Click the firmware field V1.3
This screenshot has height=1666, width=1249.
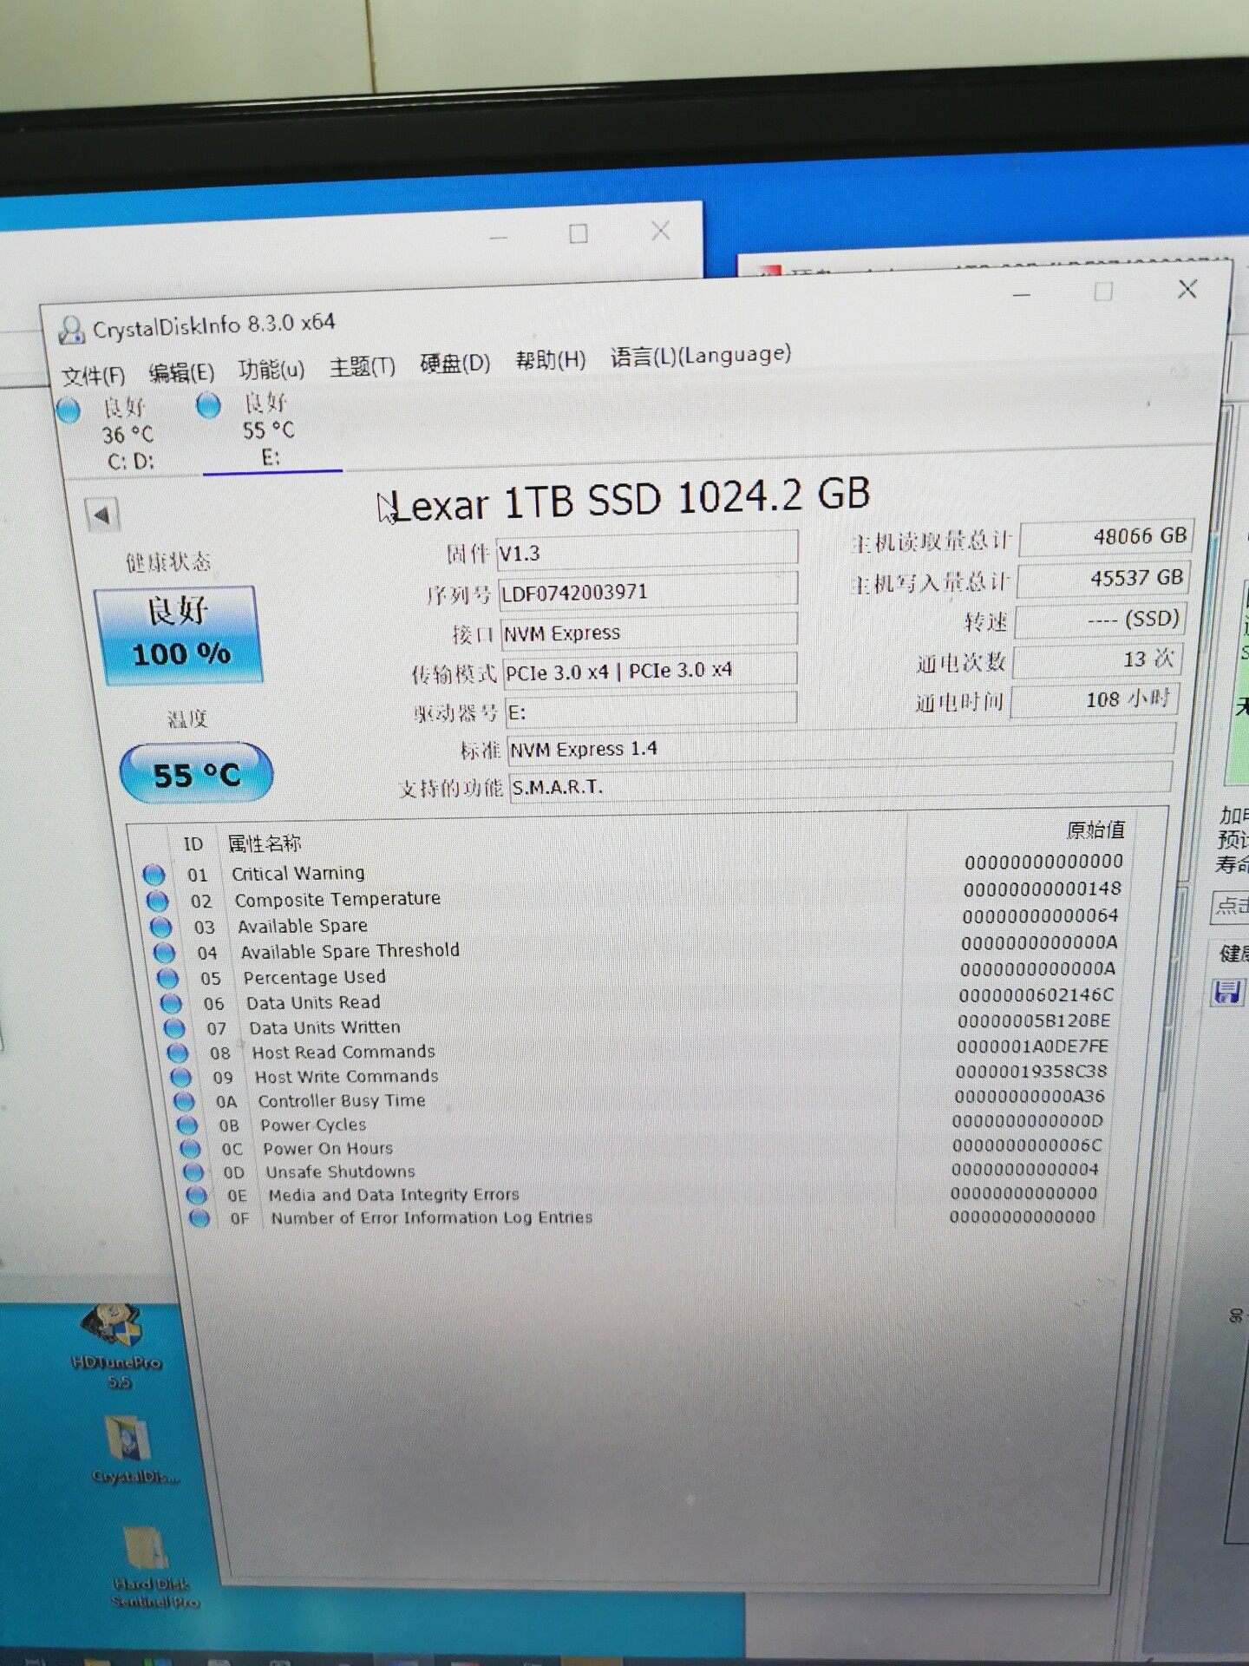pyautogui.click(x=647, y=551)
